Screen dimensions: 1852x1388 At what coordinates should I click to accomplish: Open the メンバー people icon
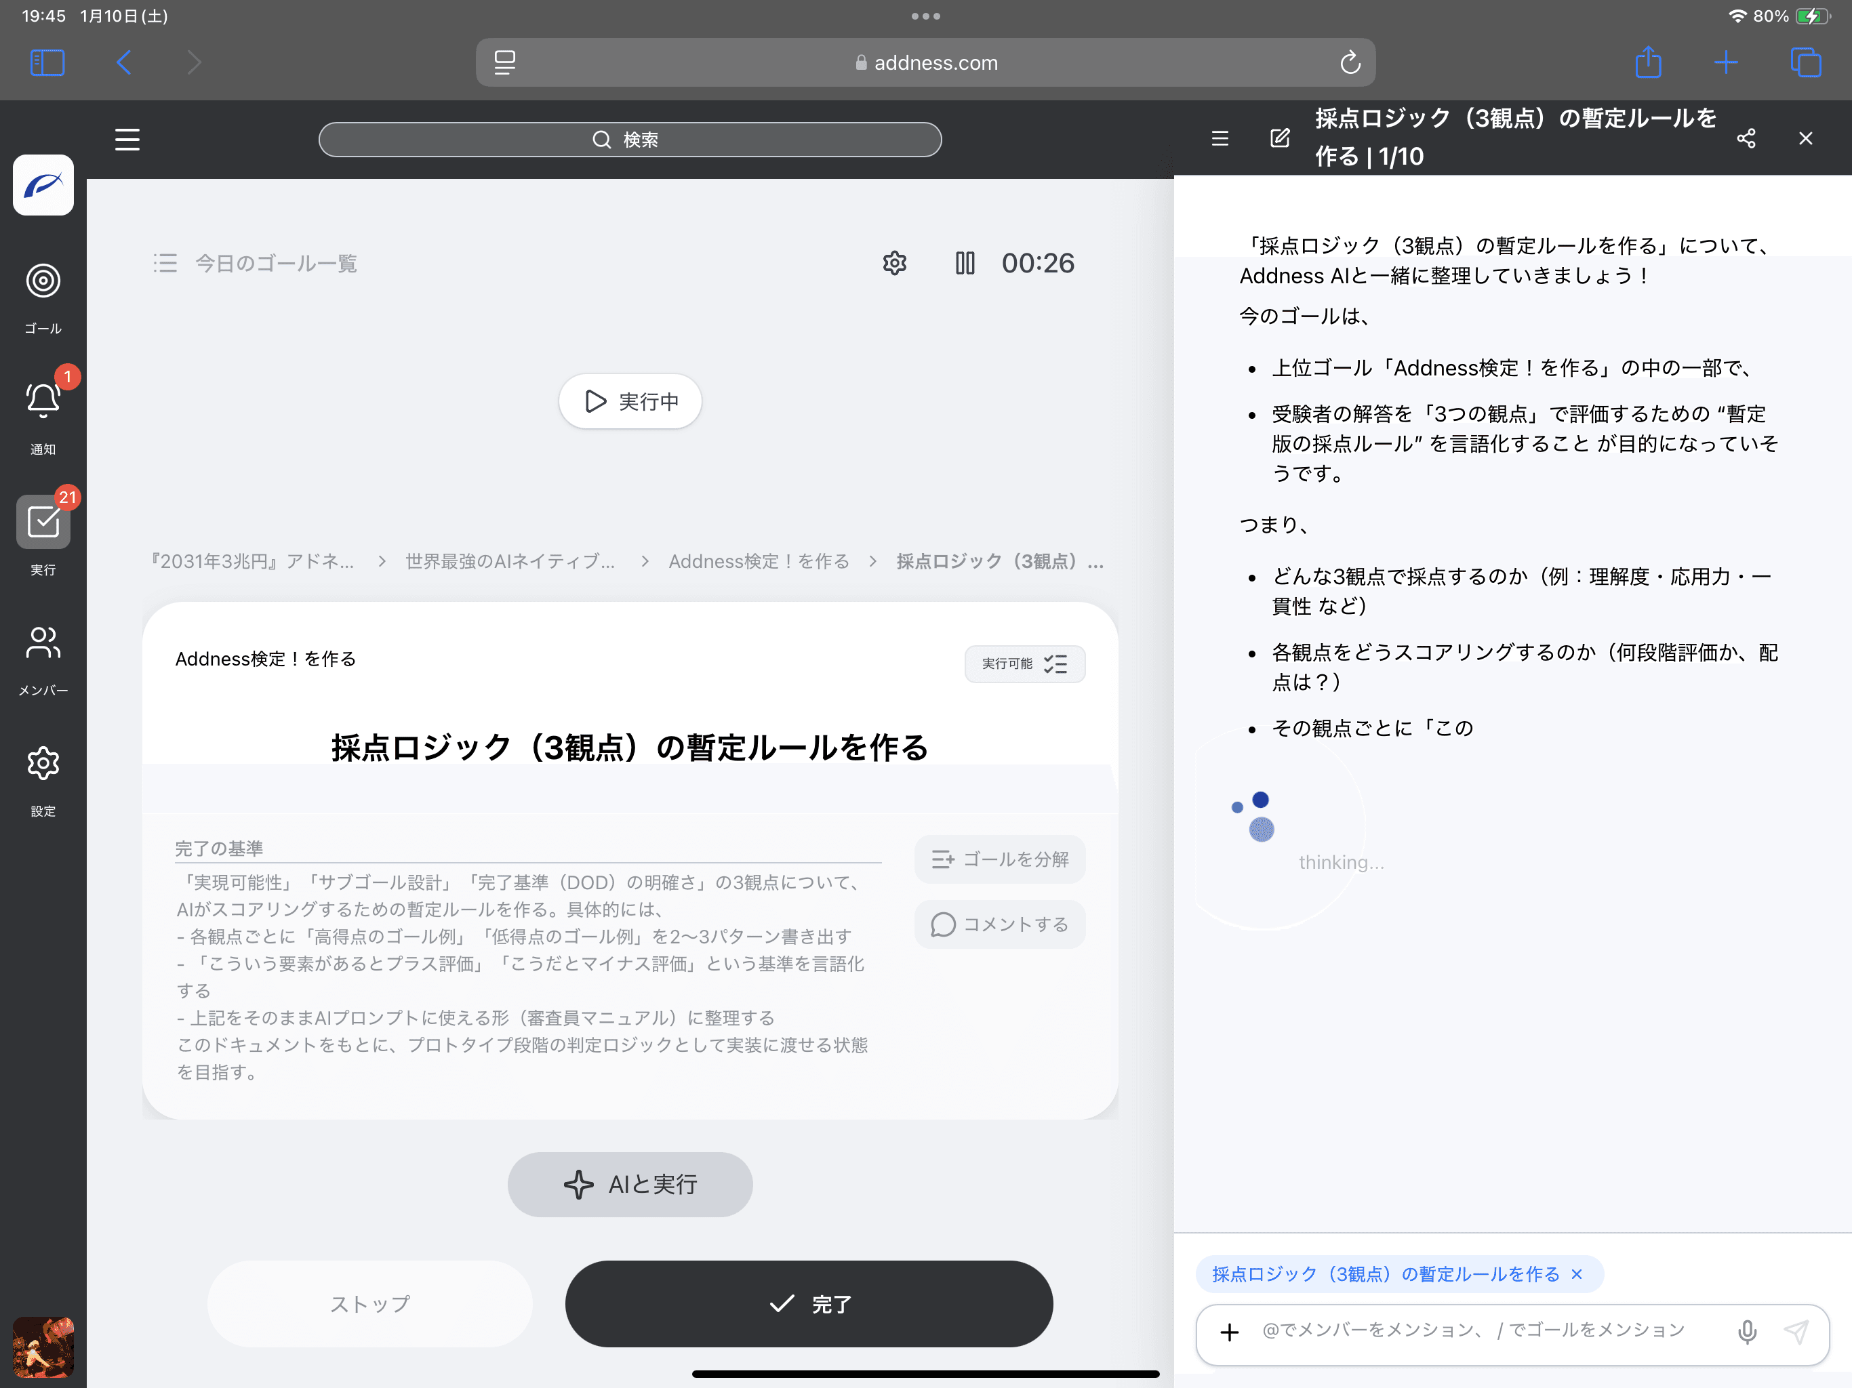(43, 643)
